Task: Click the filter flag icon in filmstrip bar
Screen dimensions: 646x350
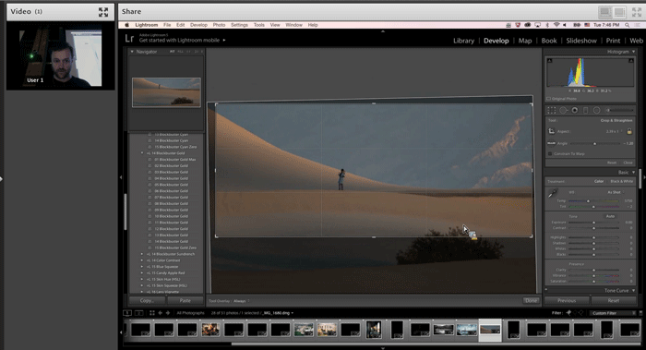Action: [x=568, y=313]
